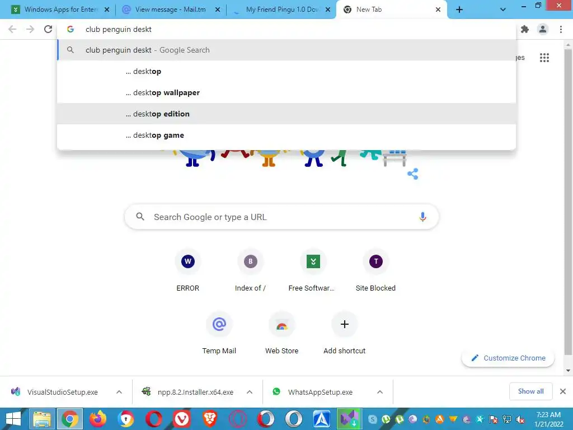Click the forward navigation arrow

click(x=30, y=29)
